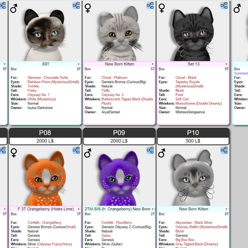The image size is (248, 248).
Task: Open pedigree icon on X9T cat card
Action: pos(76,5)
